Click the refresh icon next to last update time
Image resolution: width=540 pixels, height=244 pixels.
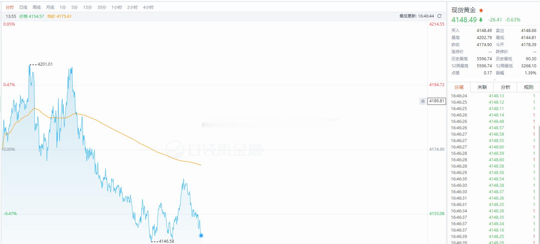coord(439,16)
